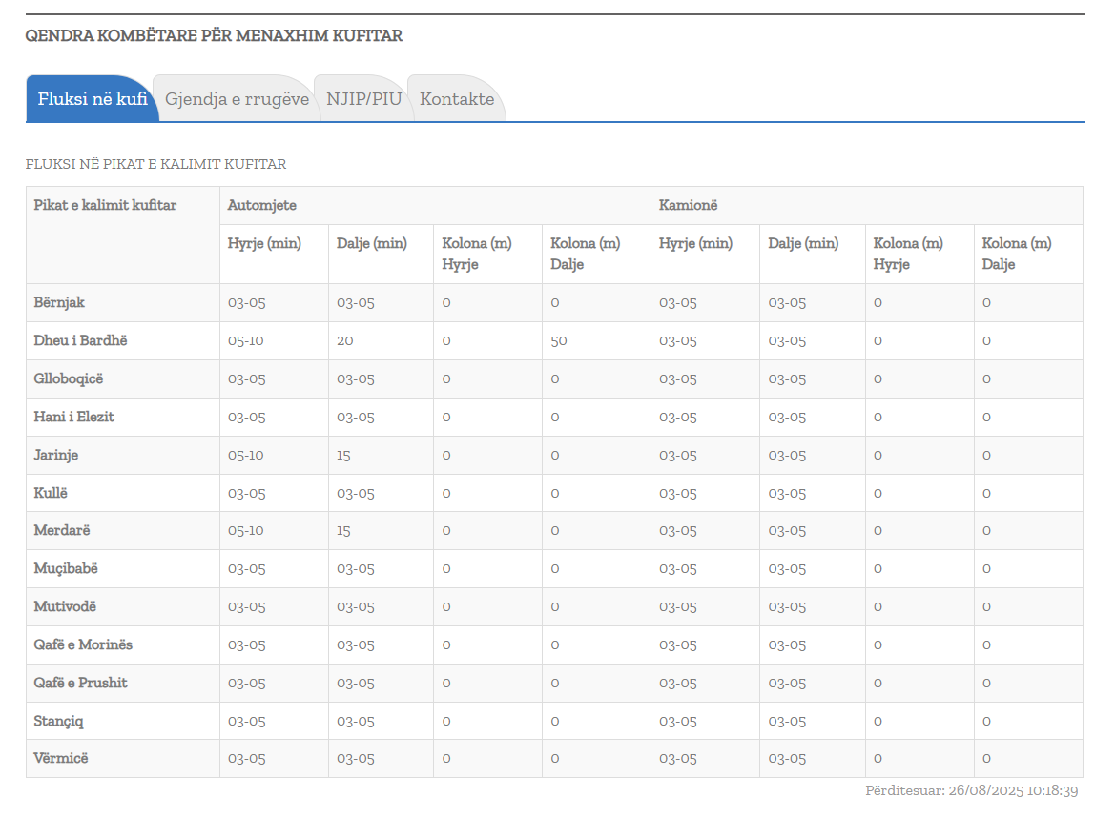This screenshot has width=1095, height=818.
Task: Select the Vërmicë row name
Action: [x=61, y=758]
